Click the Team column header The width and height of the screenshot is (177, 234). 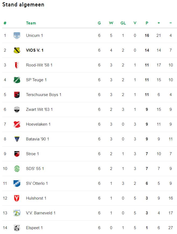31,23
